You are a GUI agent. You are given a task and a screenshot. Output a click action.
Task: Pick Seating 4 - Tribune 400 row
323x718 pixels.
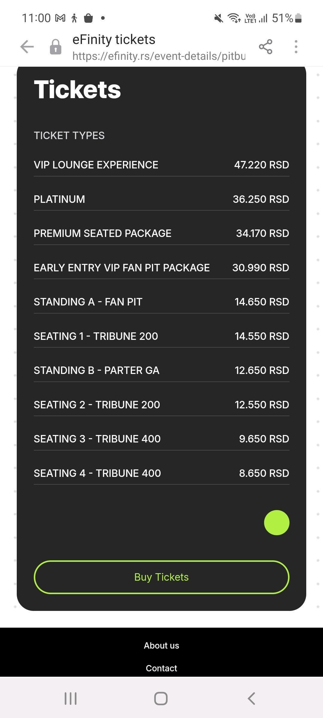click(x=161, y=473)
